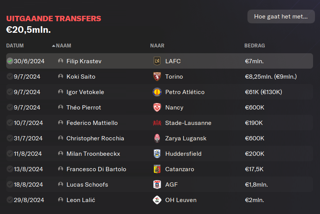Open Lucas Schoofs player profile
The height and width of the screenshot is (214, 320).
87,185
